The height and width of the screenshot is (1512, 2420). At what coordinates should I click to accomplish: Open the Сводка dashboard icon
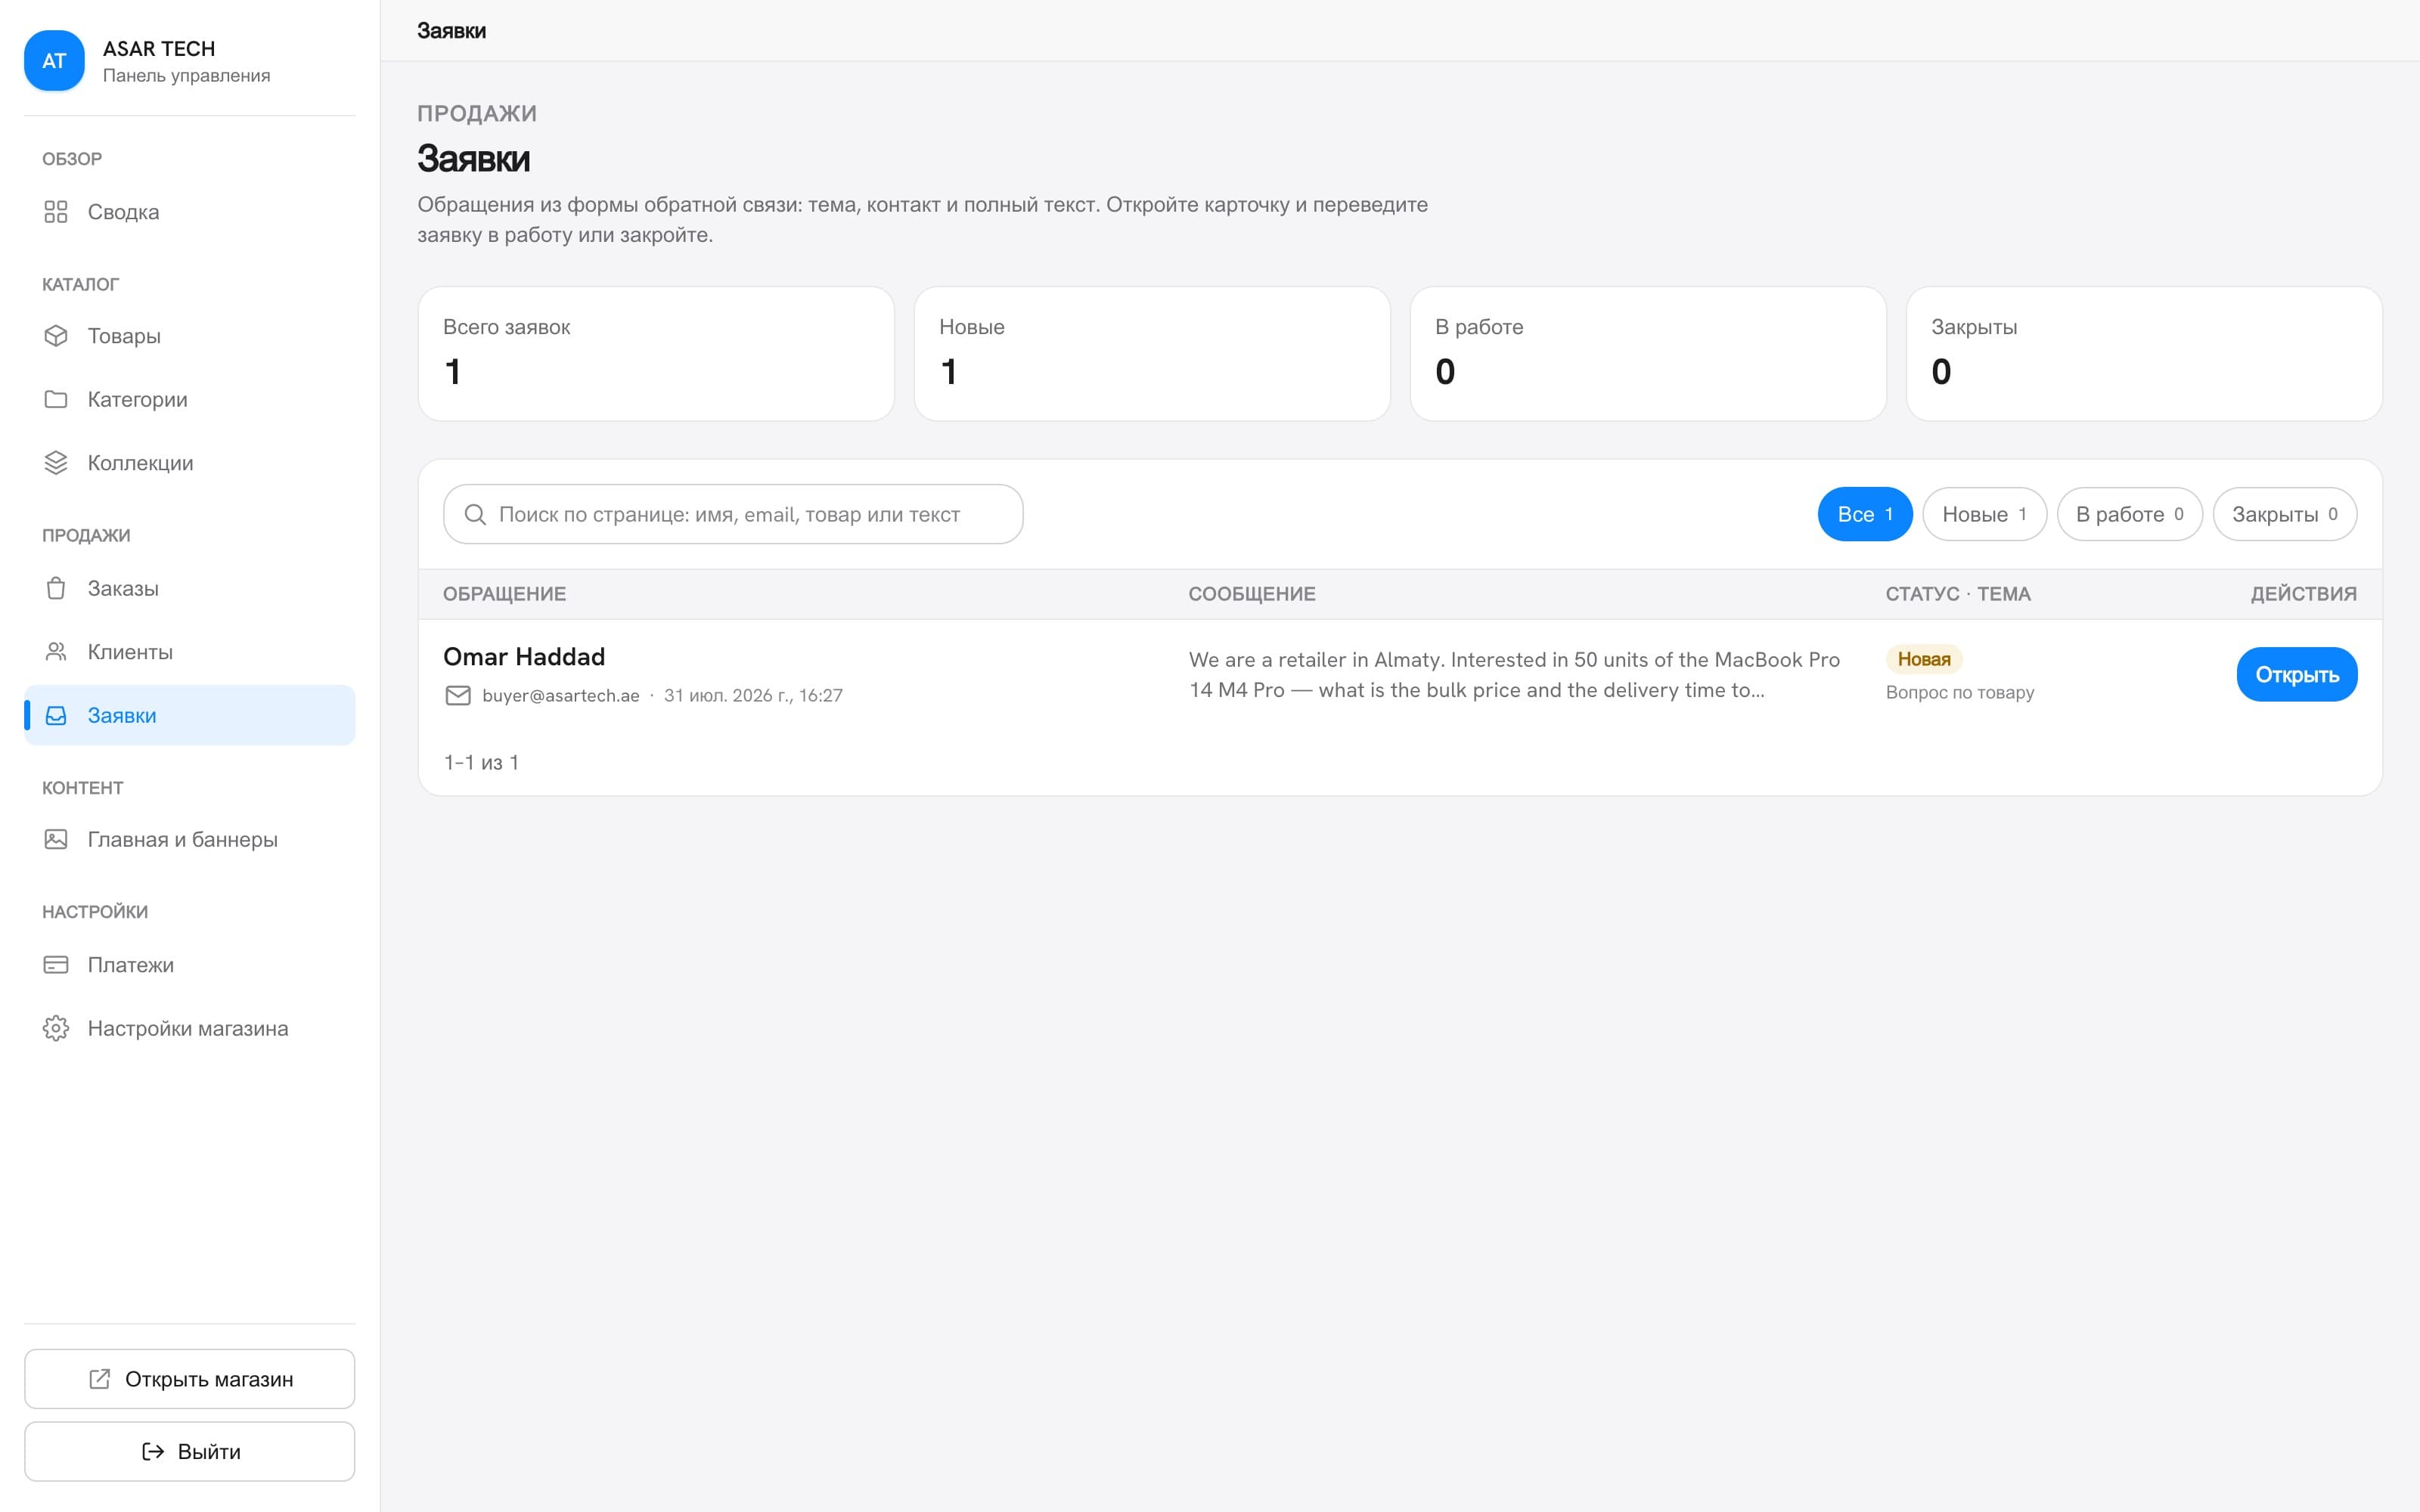[x=56, y=212]
